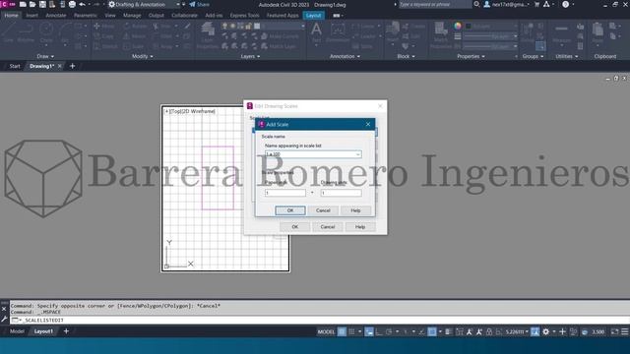Click the Autodesk App Store cart icon

(536, 4)
